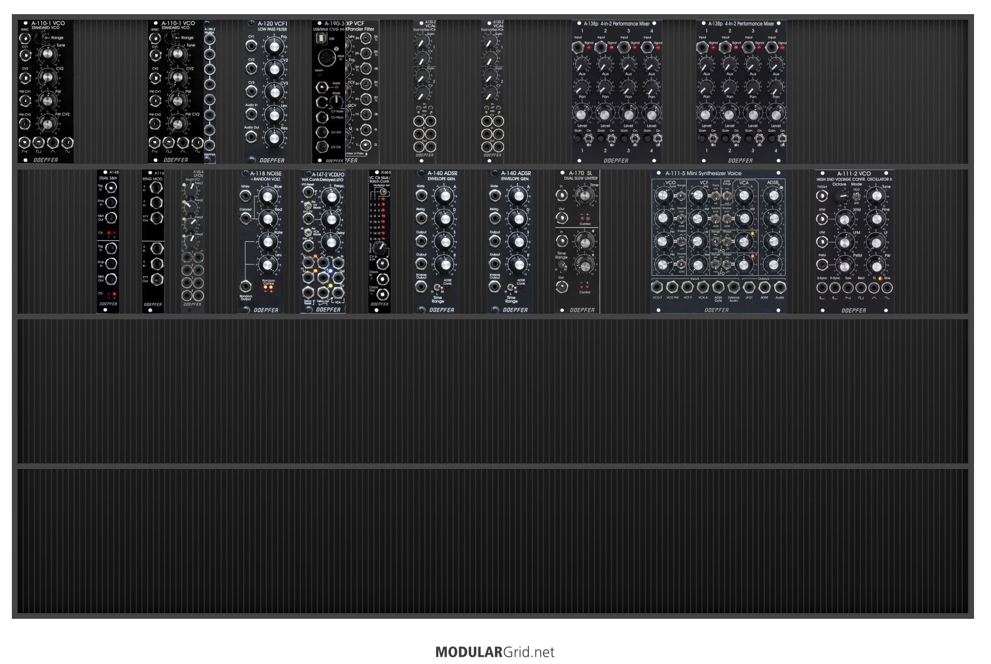Click the Colored noise jack on A-118

(245, 219)
